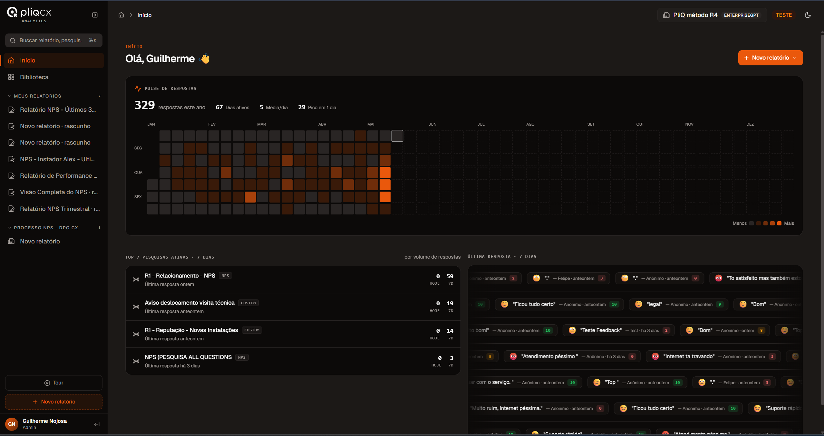Click broadcast icon beside NPS (PESQUISA ALL QUESTIONS

click(x=136, y=361)
